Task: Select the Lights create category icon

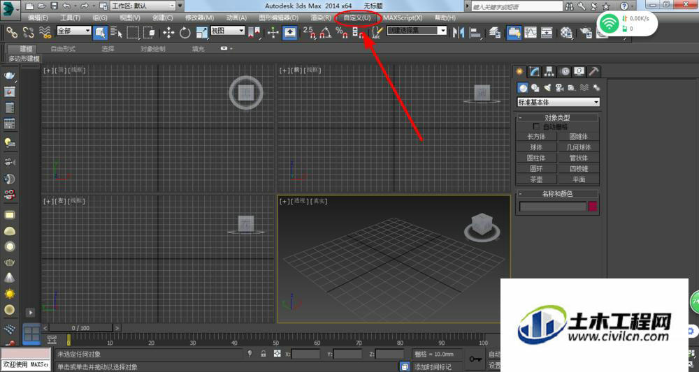Action: pos(547,88)
